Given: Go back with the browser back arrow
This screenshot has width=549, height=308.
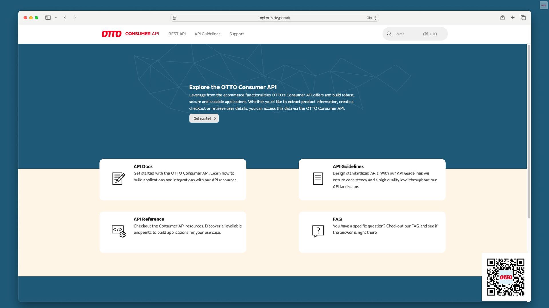Looking at the screenshot, I should tap(65, 18).
